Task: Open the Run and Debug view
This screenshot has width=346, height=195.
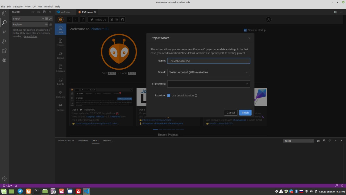Action: point(4,41)
